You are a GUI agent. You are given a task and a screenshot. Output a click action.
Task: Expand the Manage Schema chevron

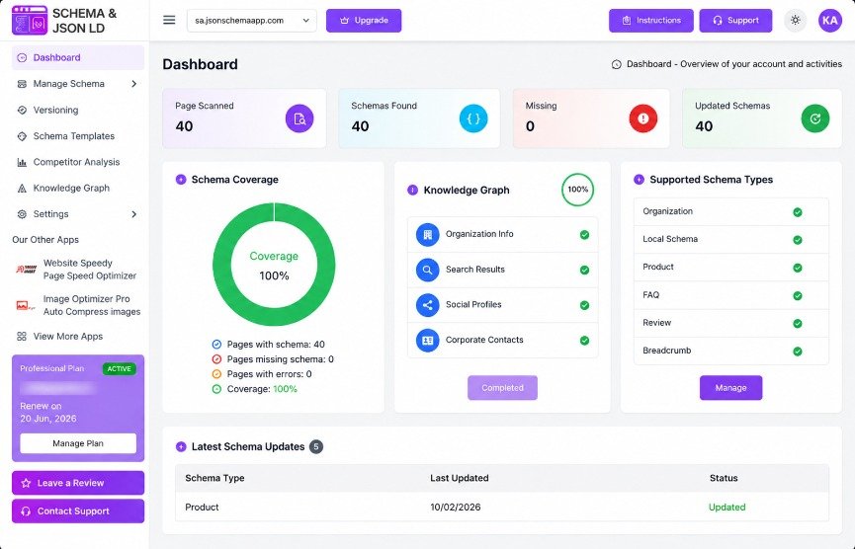[x=133, y=84]
